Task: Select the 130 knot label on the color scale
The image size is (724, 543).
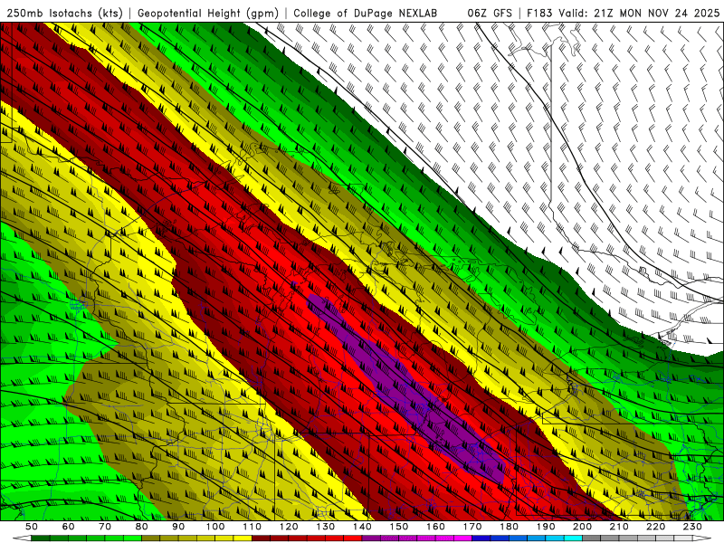Action: tap(326, 527)
